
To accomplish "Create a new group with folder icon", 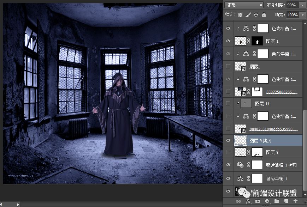I will [277, 201].
